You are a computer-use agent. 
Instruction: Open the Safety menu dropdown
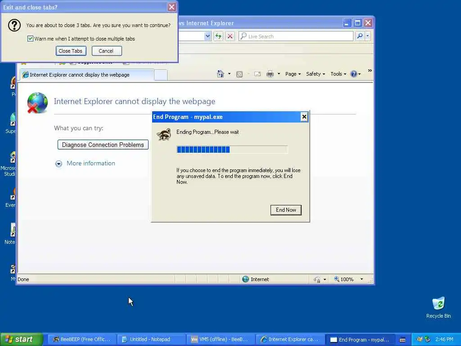pyautogui.click(x=316, y=74)
